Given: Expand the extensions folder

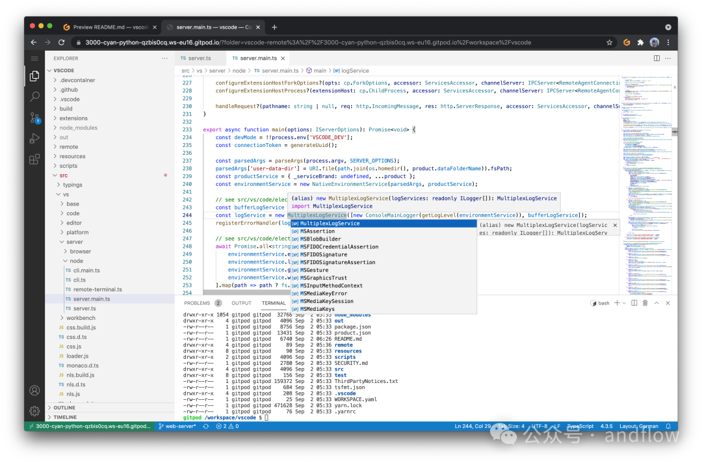Looking at the screenshot, I should click(x=110, y=118).
